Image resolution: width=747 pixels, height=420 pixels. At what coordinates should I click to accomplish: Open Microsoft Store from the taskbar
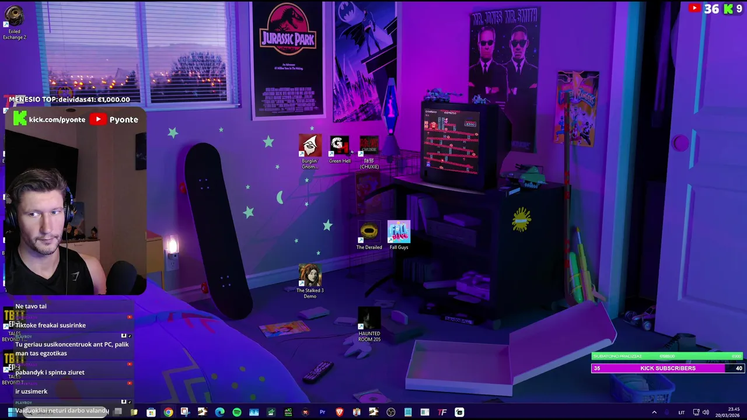coord(151,412)
